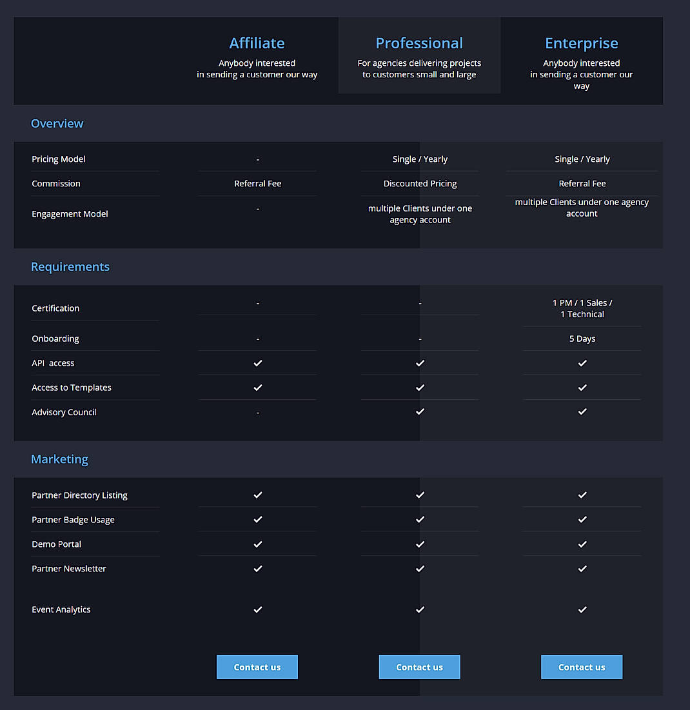Click Contact us under the Enterprise column
Screen dimensions: 690x710
click(x=582, y=667)
